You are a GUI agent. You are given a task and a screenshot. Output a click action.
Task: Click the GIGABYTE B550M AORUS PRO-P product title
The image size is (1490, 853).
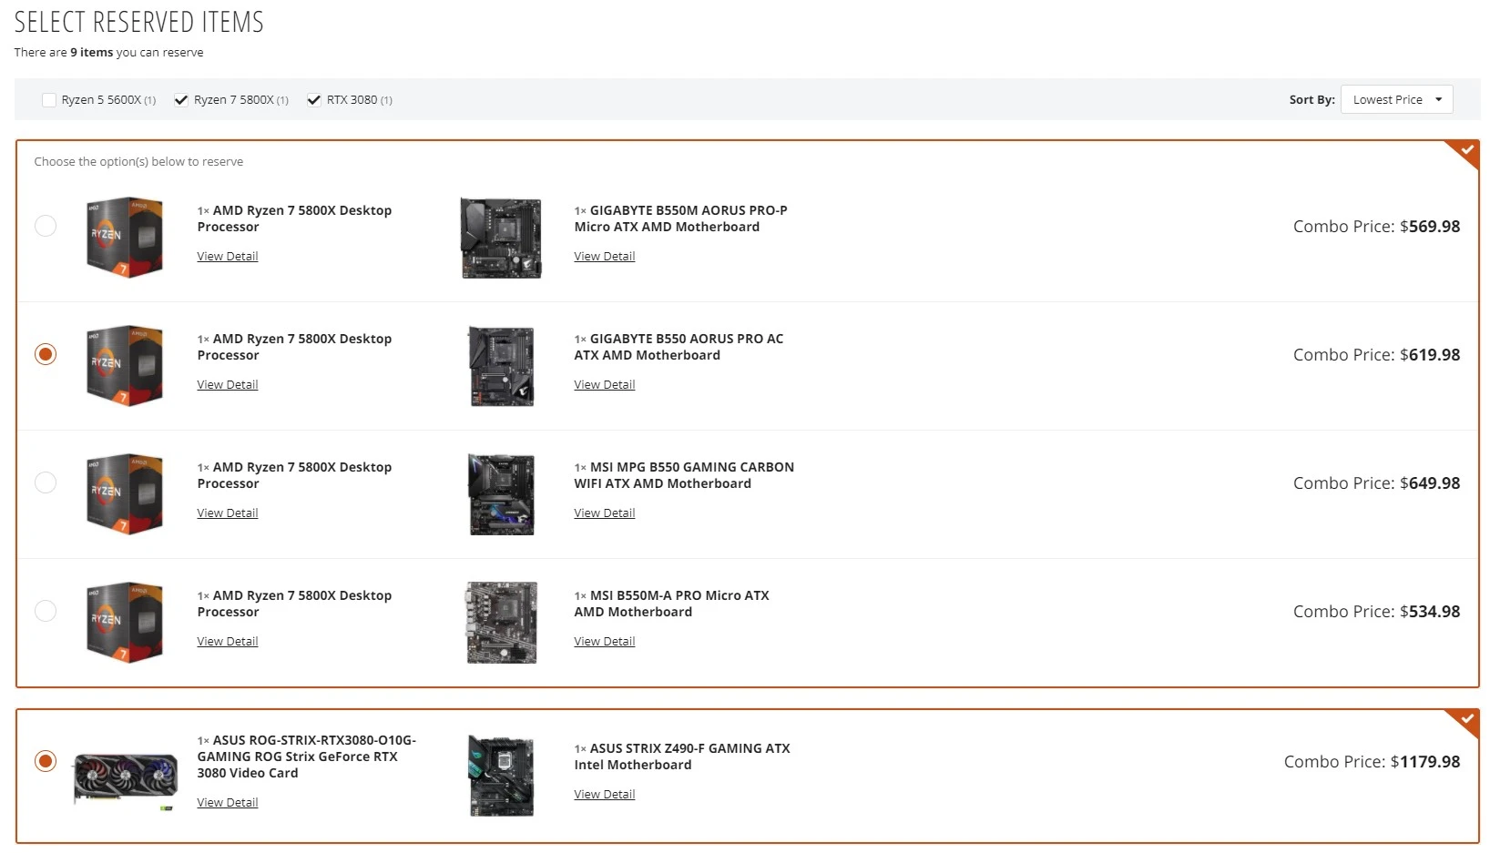point(680,218)
